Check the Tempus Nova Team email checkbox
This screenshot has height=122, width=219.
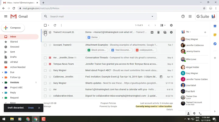45,64
